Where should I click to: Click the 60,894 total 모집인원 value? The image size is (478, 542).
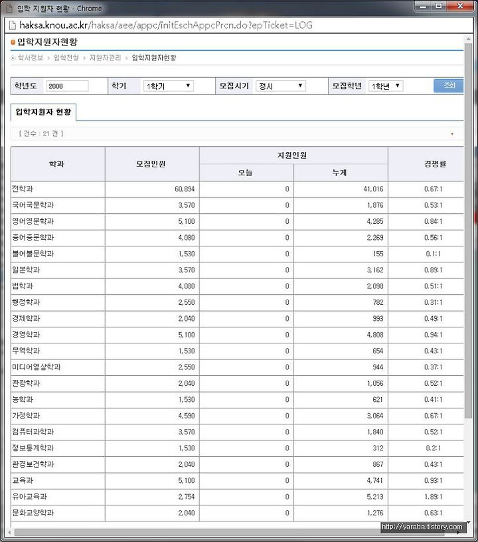coord(185,189)
